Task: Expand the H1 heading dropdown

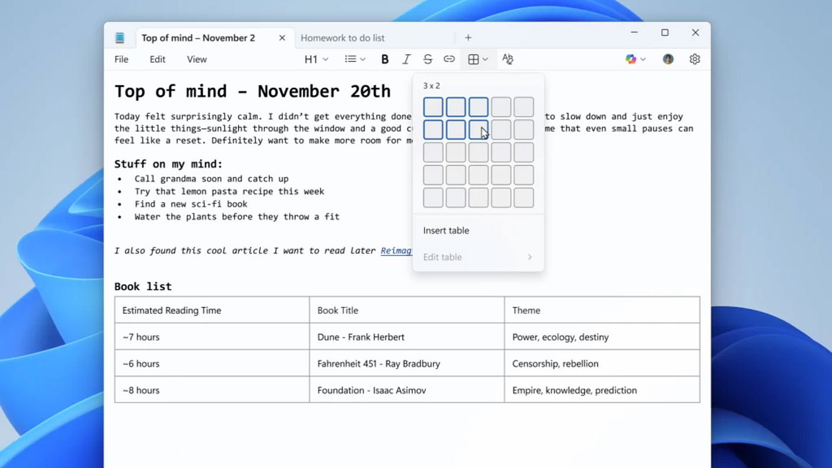Action: coord(316,59)
